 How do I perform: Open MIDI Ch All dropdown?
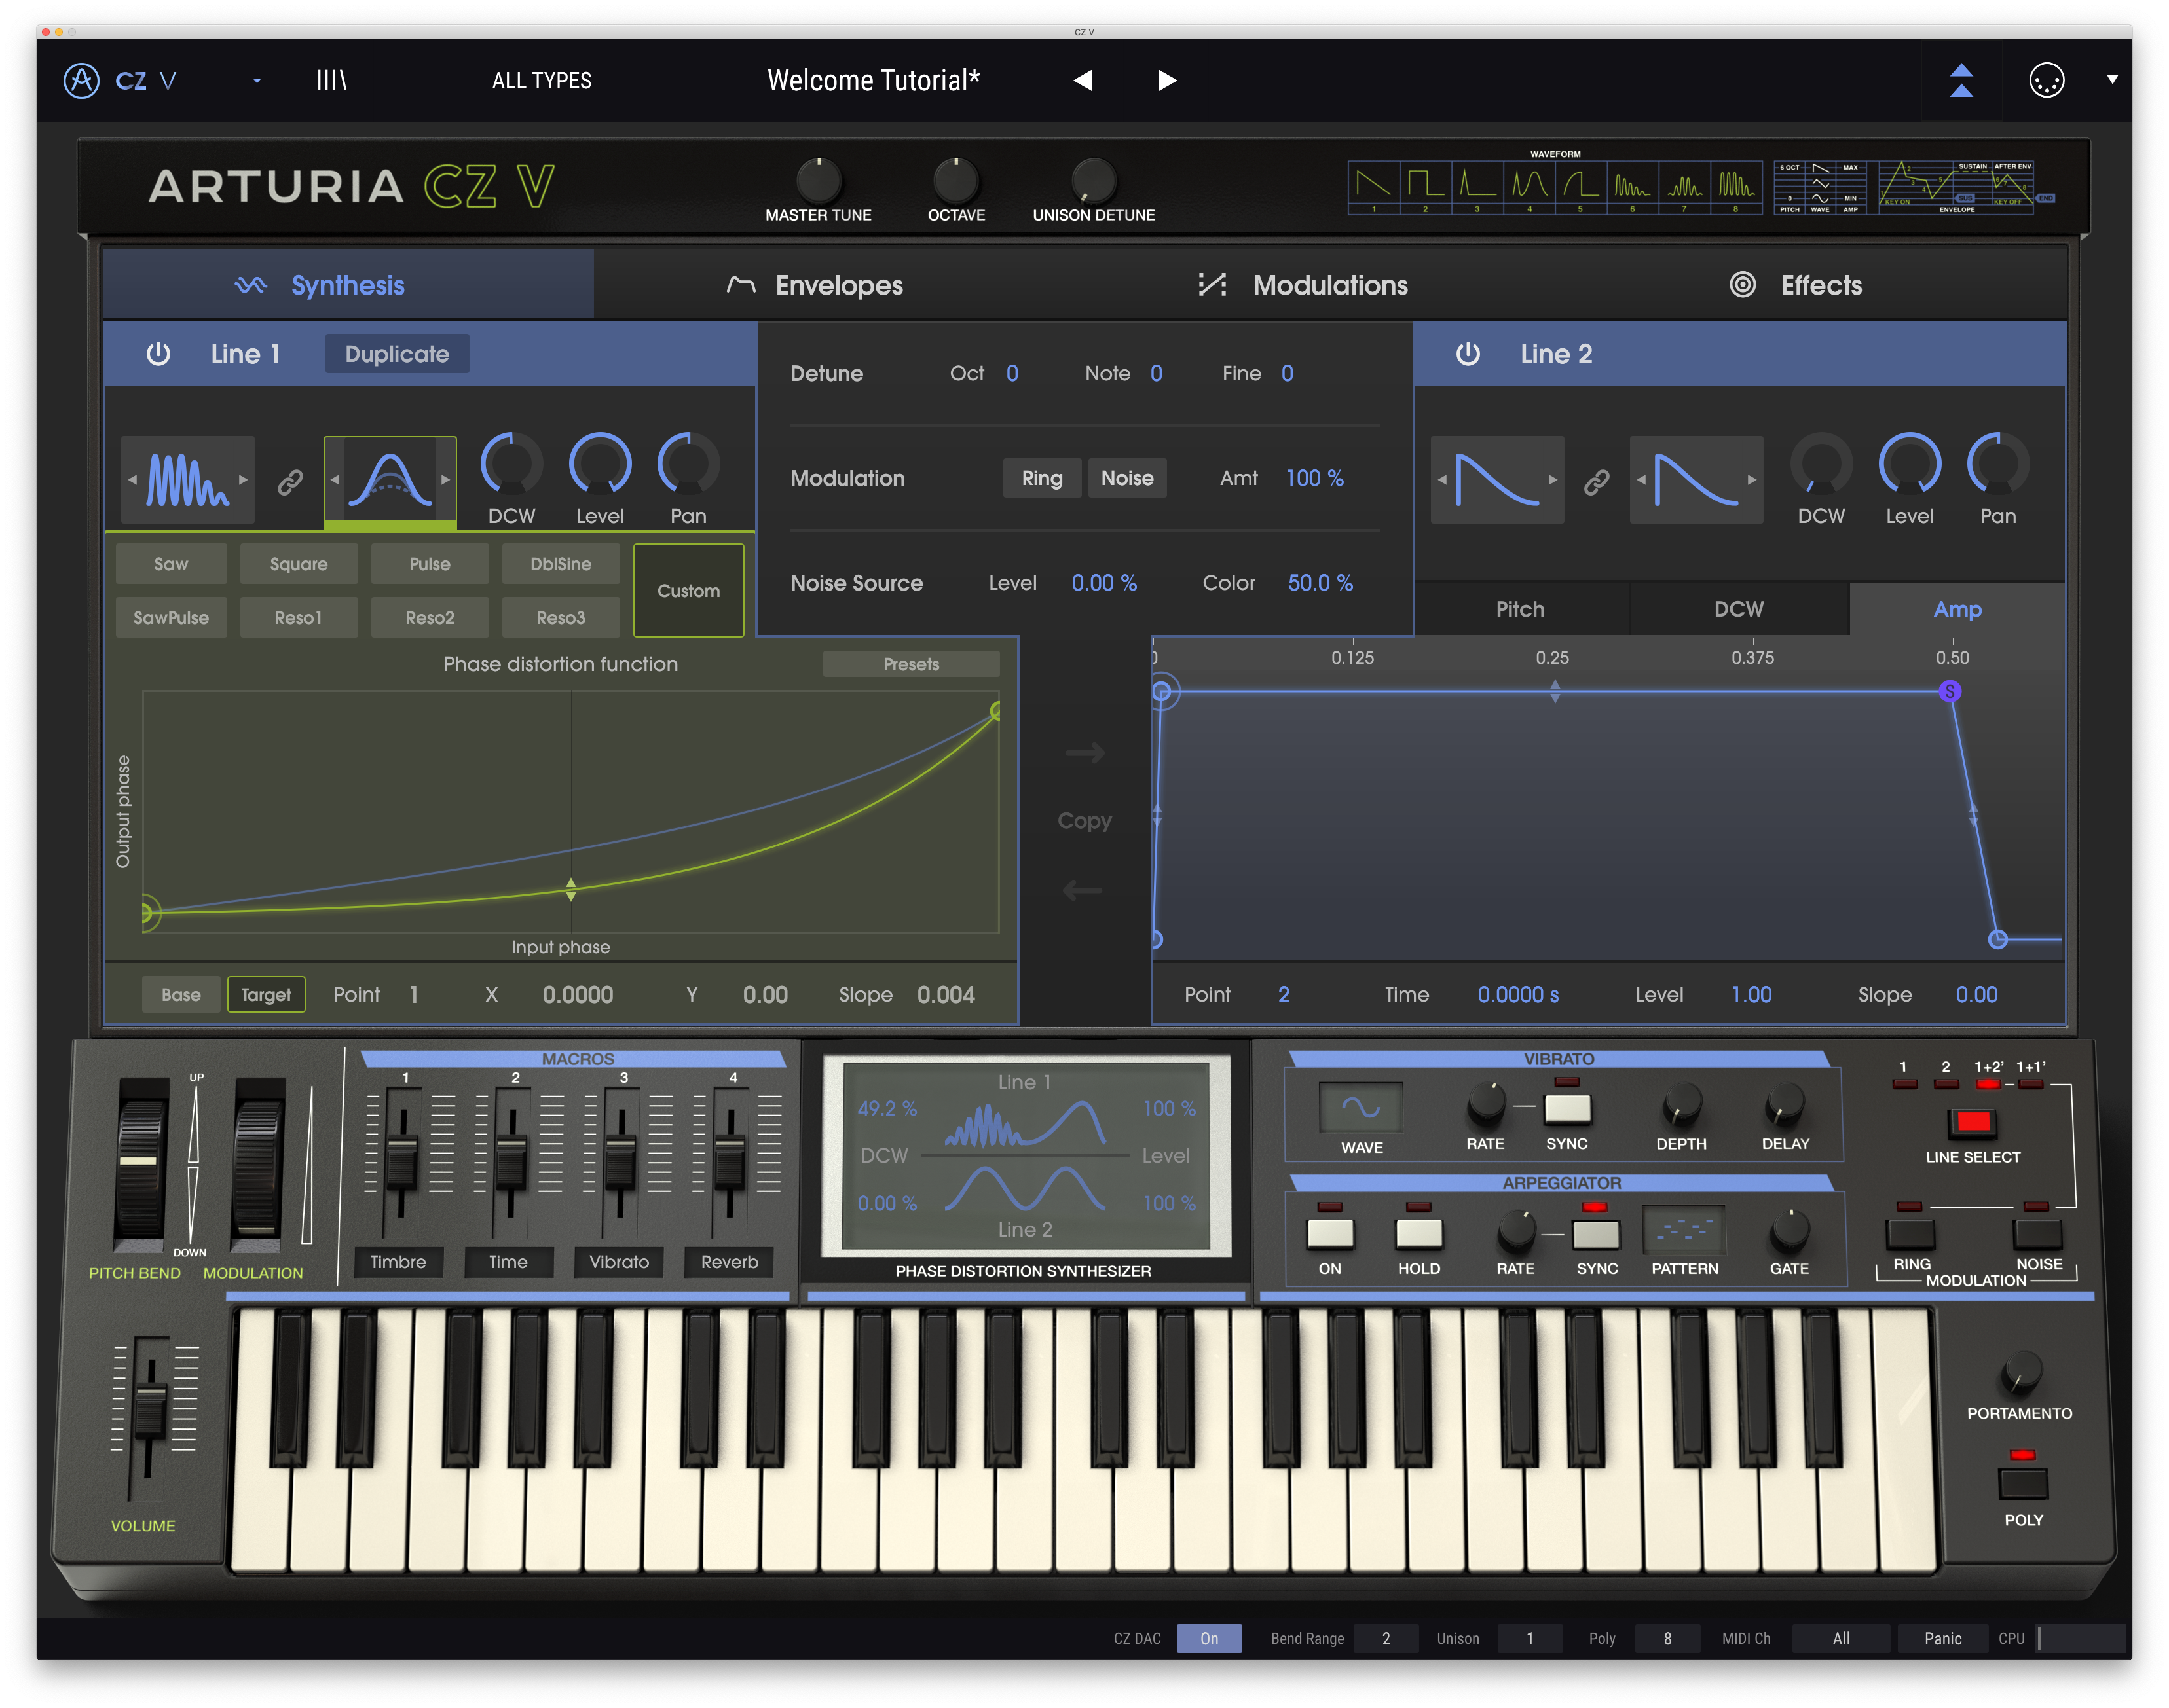coord(1840,1638)
